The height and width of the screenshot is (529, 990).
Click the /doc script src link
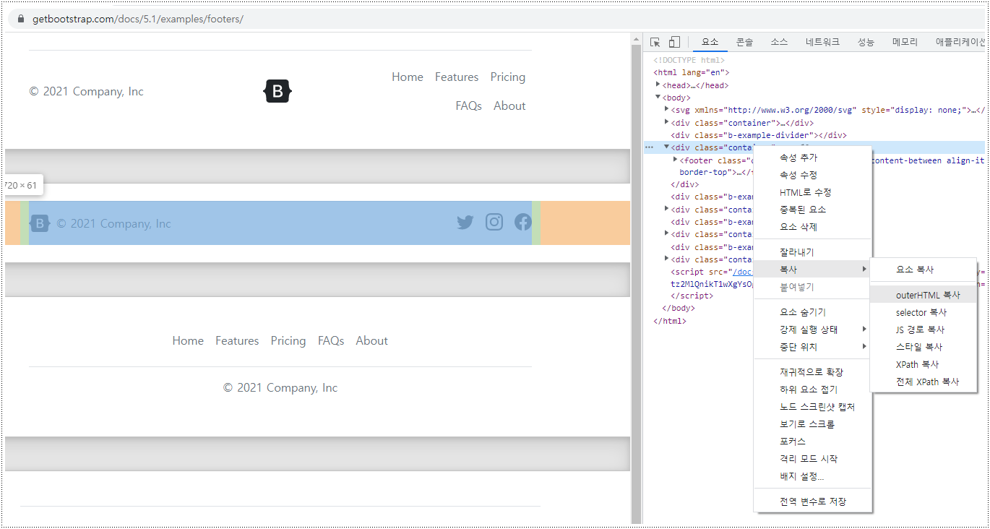pyautogui.click(x=744, y=272)
